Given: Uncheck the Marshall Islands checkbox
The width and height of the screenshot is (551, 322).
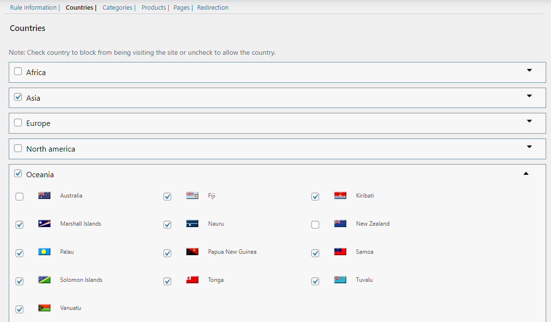Looking at the screenshot, I should pyautogui.click(x=19, y=225).
